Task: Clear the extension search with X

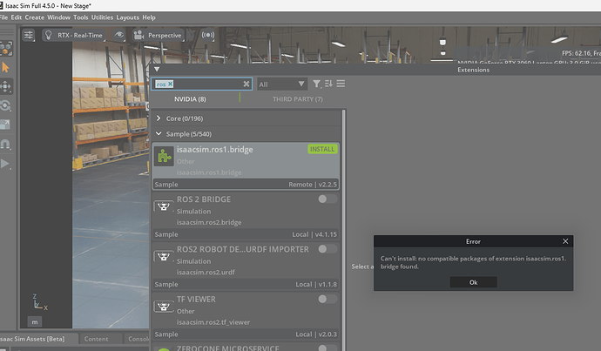Action: point(246,84)
